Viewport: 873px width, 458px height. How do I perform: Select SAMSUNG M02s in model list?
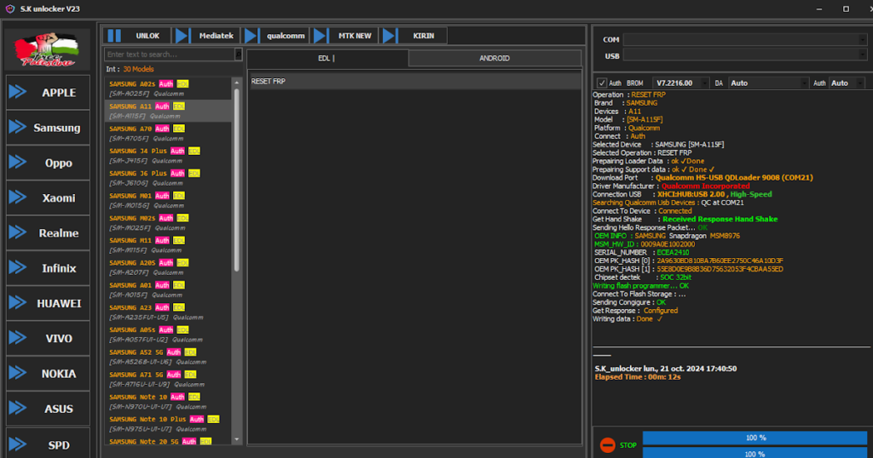coord(168,223)
